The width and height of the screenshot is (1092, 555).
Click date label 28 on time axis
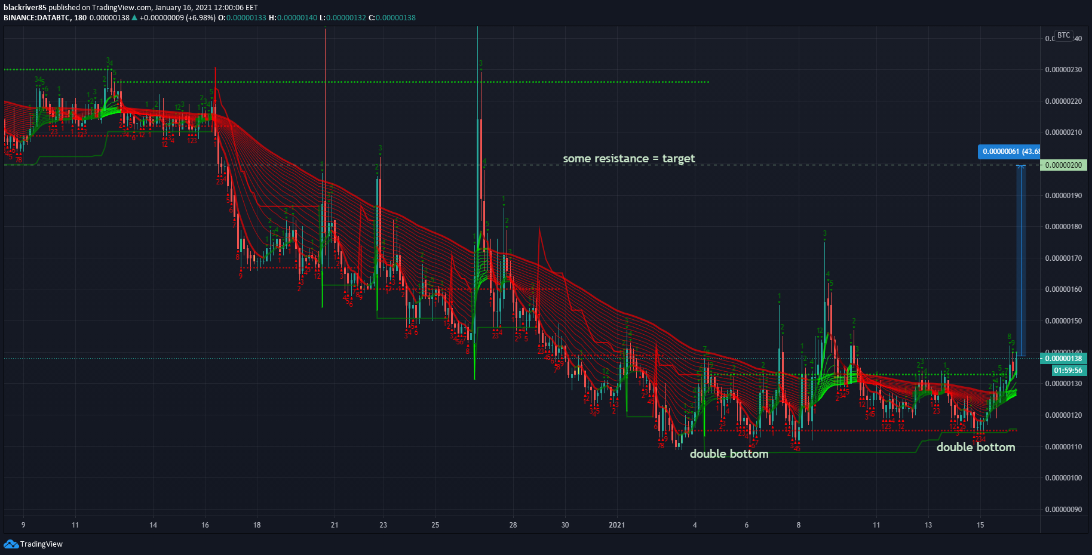[x=513, y=525]
